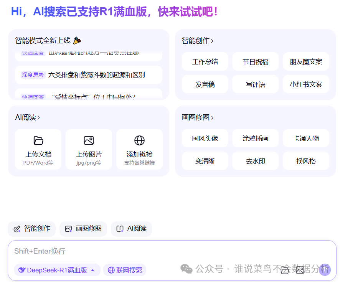Choose the 变清晰 option
The image size is (340, 282).
coord(205,161)
